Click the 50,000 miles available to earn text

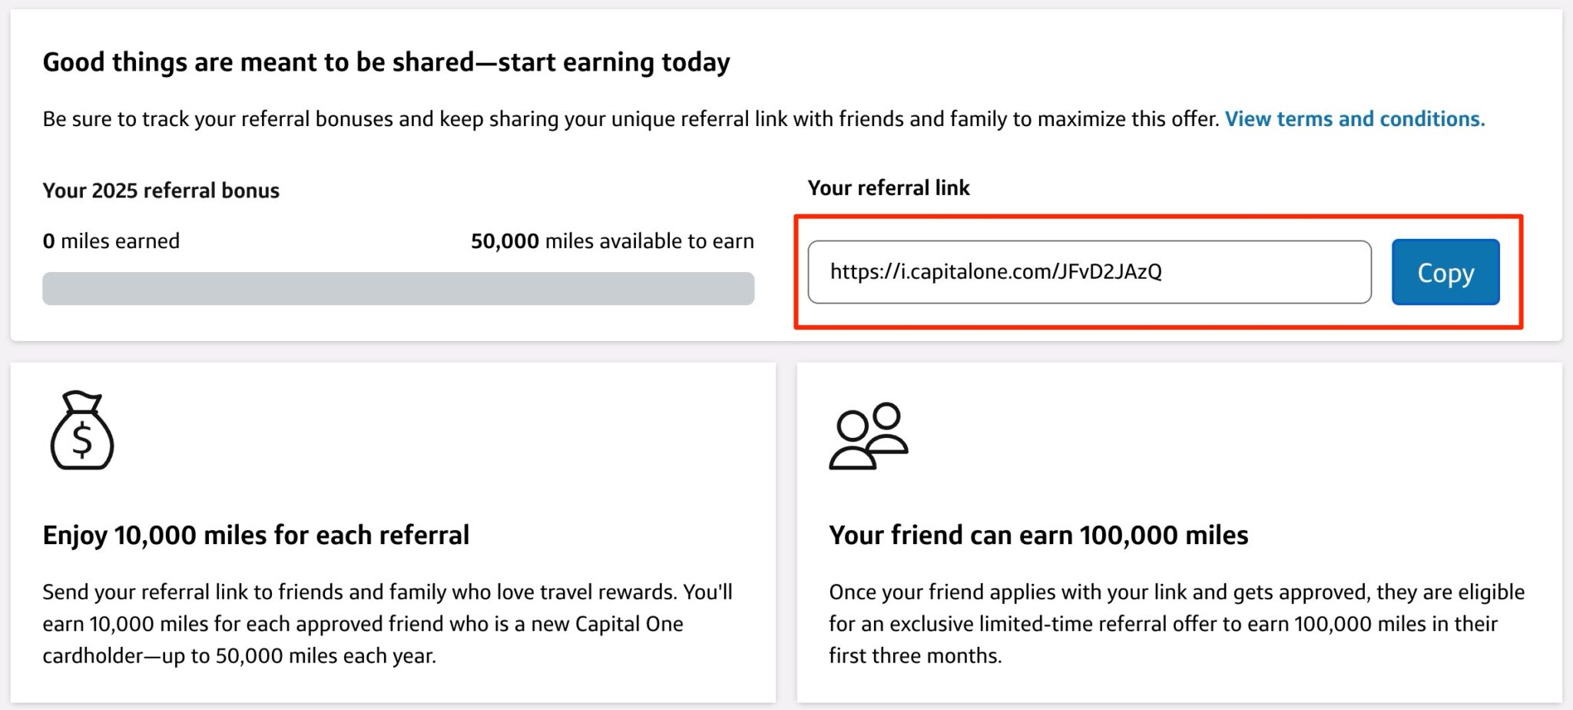point(612,241)
